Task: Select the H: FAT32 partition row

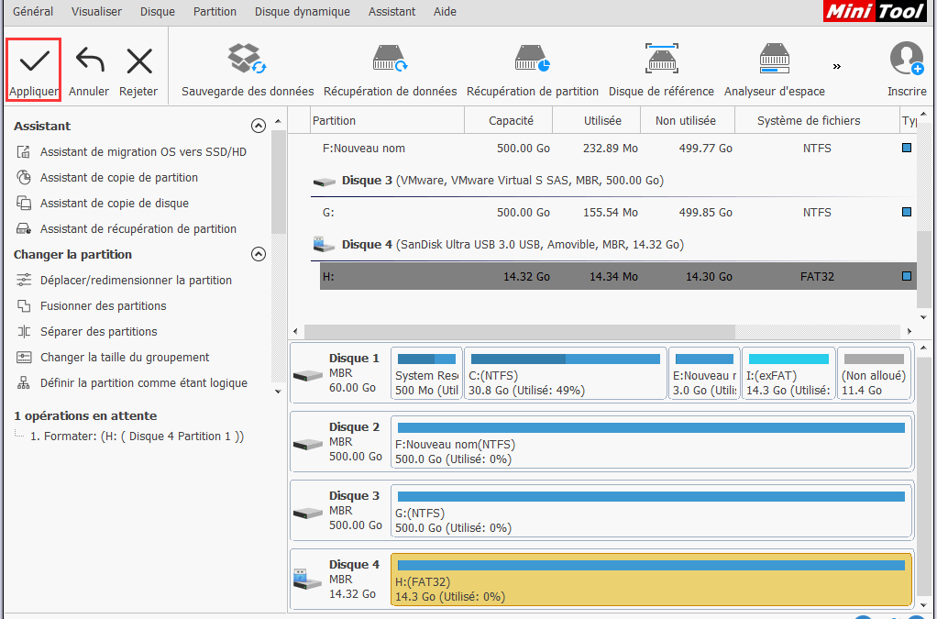Action: click(550, 275)
